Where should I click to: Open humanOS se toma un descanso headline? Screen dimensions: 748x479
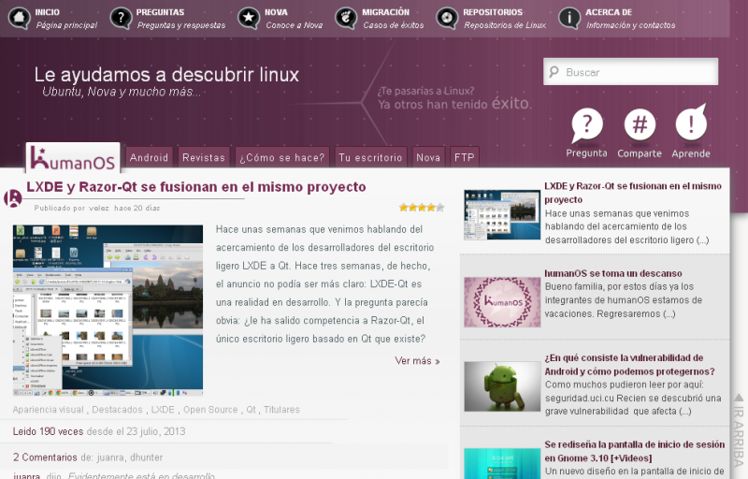[613, 273]
